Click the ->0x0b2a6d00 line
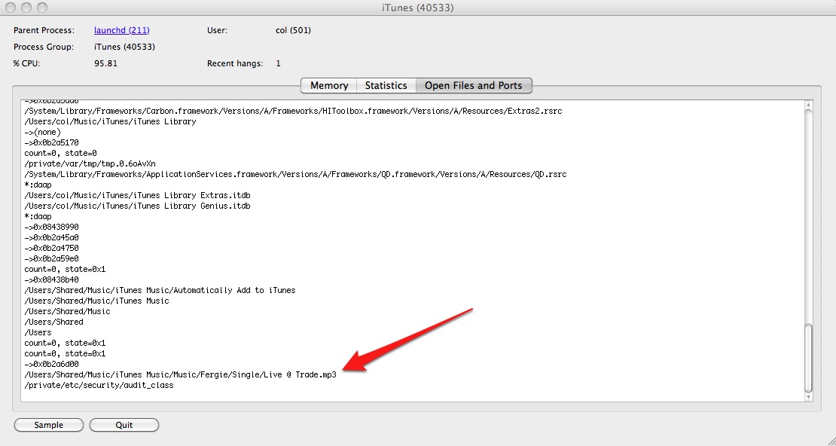 tap(52, 365)
